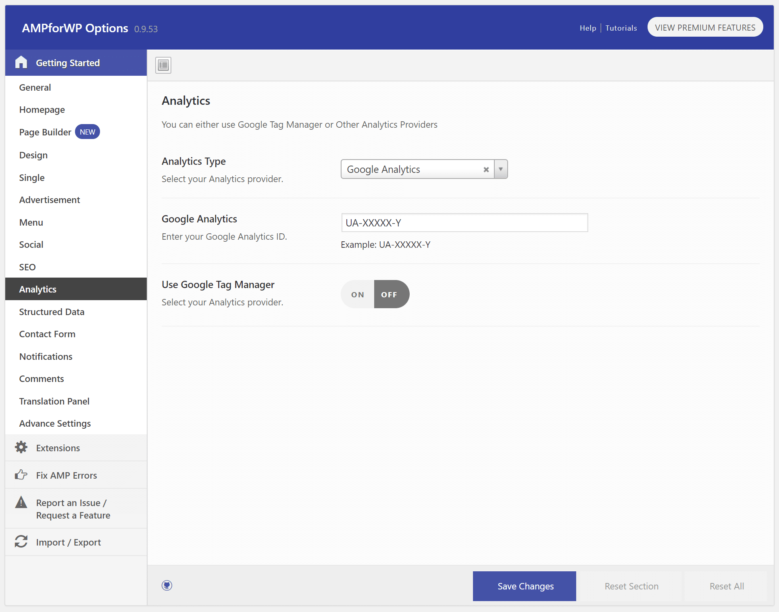779x612 pixels.
Task: Click the Import / Export refresh icon
Action: coord(21,541)
